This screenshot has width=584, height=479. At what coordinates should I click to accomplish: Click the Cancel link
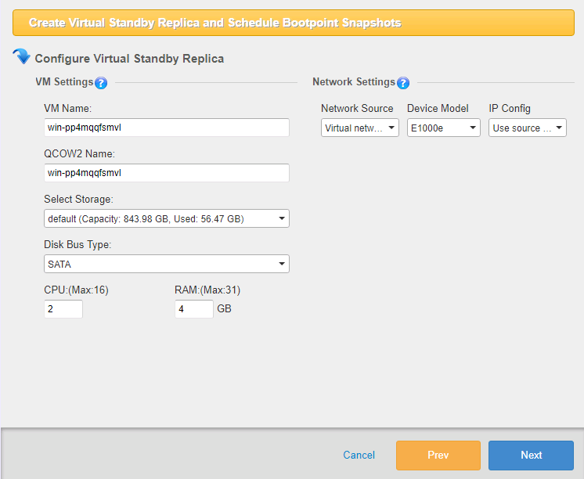(359, 455)
